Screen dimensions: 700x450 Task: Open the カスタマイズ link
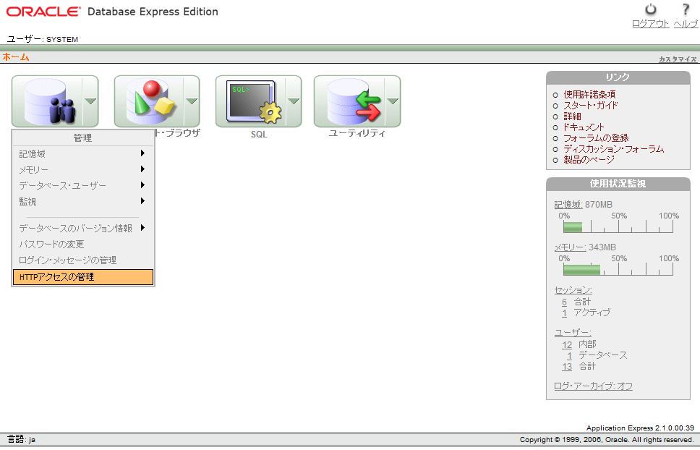678,59
